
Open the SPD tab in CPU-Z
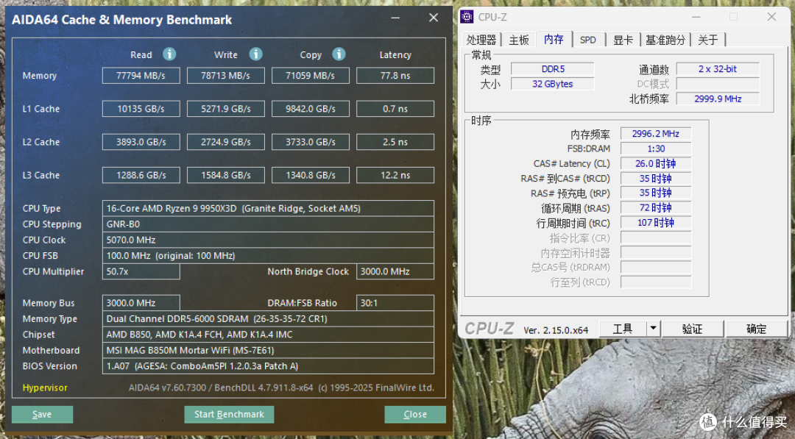coord(588,40)
